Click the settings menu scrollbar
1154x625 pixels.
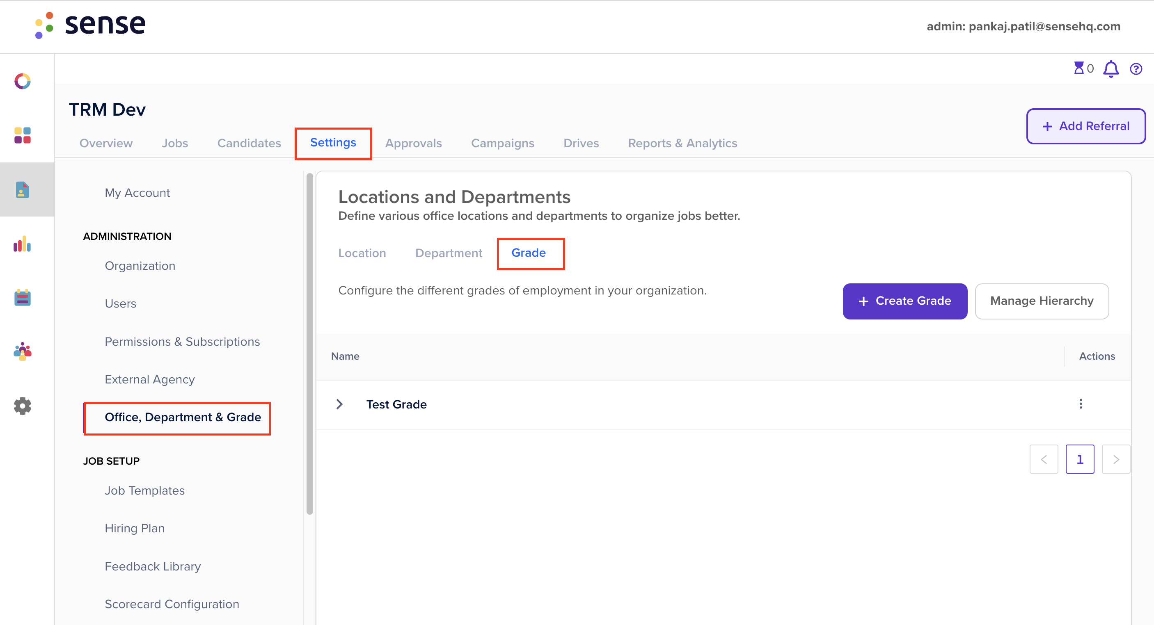(x=309, y=344)
